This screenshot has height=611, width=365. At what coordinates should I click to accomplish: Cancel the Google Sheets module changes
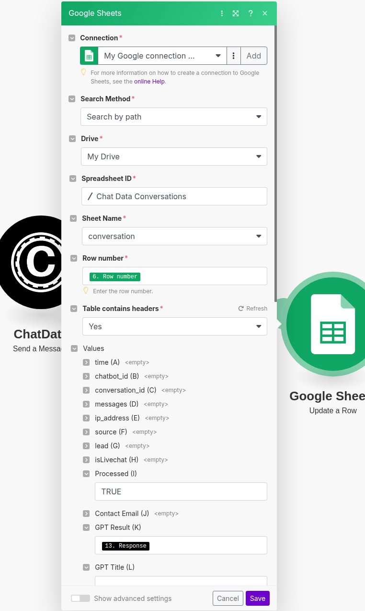(228, 599)
